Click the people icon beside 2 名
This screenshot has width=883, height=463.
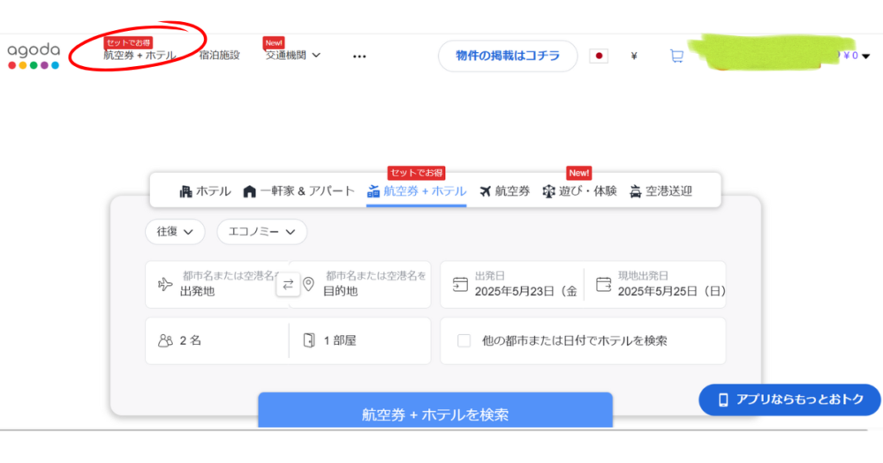165,341
